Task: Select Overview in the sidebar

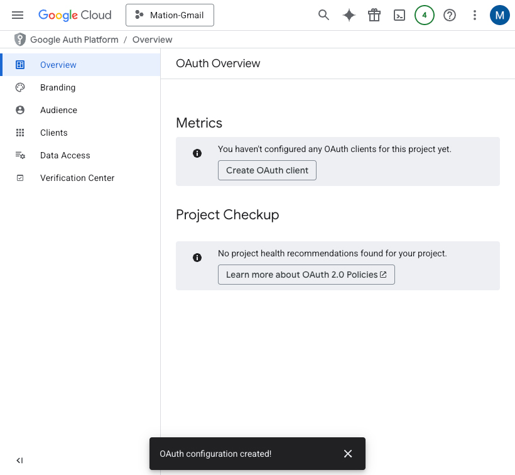Action: pos(80,65)
